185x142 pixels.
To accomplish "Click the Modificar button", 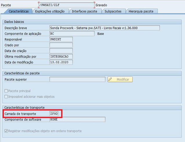I will (120, 79).
